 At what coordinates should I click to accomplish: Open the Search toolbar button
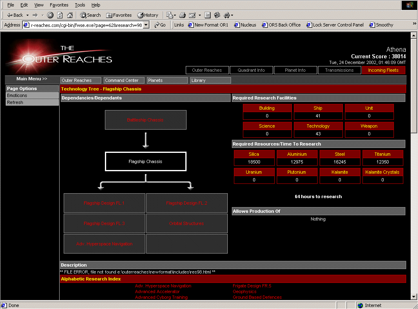pos(90,15)
